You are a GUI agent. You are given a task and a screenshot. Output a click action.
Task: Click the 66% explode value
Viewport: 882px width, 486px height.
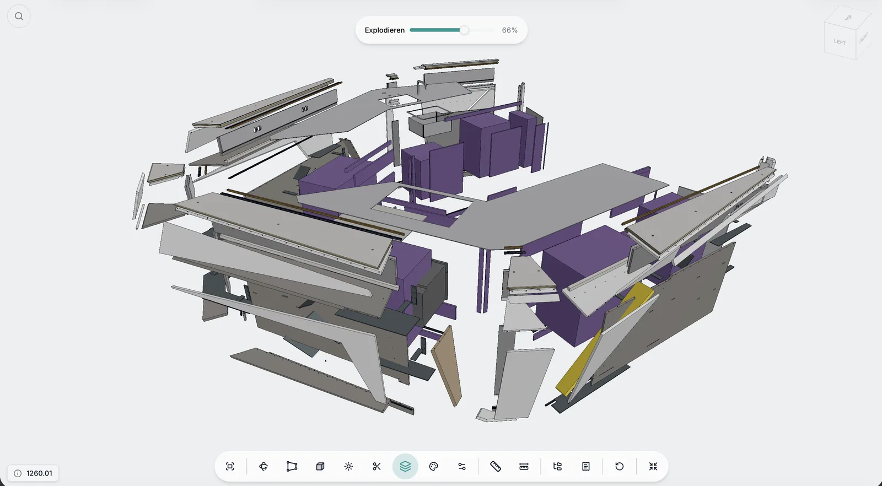(x=509, y=30)
